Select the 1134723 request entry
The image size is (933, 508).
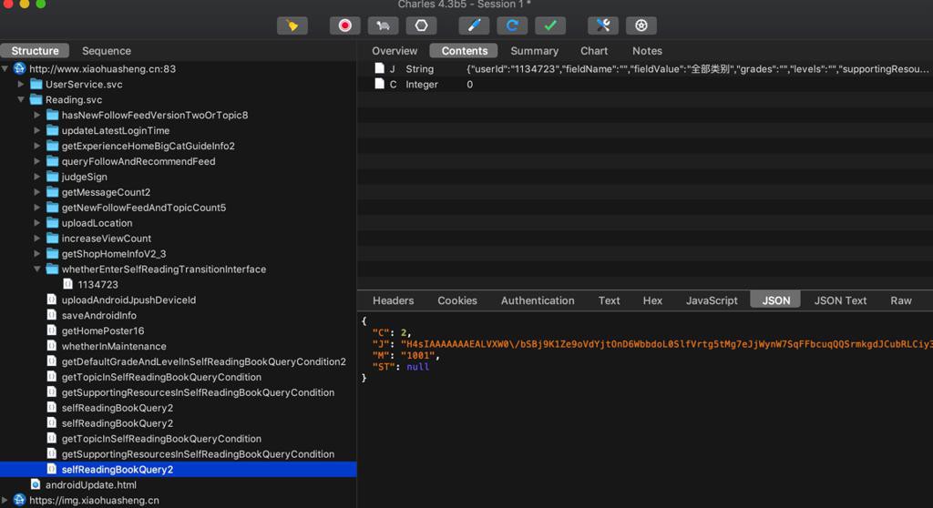click(x=97, y=284)
